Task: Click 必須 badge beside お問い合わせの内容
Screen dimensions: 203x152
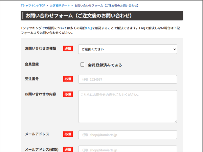Action: point(68,94)
